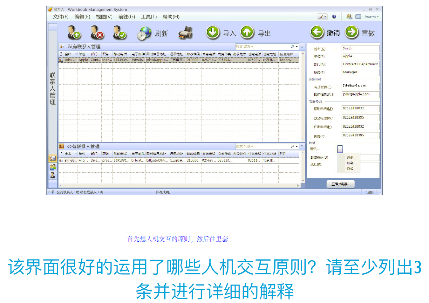This screenshot has width=429, height=303.
Task: Click 邮政编码 column header in public table
Action: 193,154
